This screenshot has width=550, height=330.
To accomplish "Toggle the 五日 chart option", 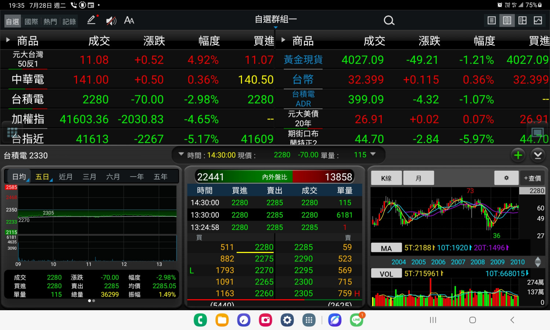I will click(43, 177).
